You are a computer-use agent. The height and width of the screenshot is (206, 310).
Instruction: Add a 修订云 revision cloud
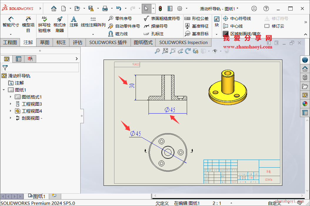274,26
